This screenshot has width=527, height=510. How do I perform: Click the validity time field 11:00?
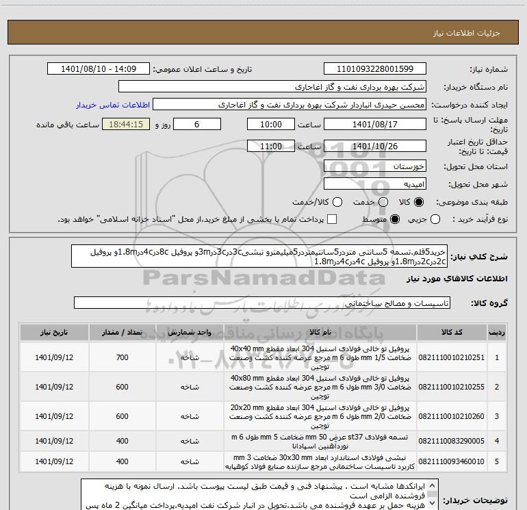[x=271, y=146]
